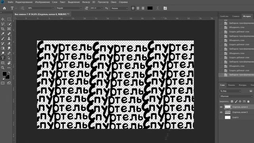Select the Pen tool
The image size is (254, 143).
[x=9, y=53]
